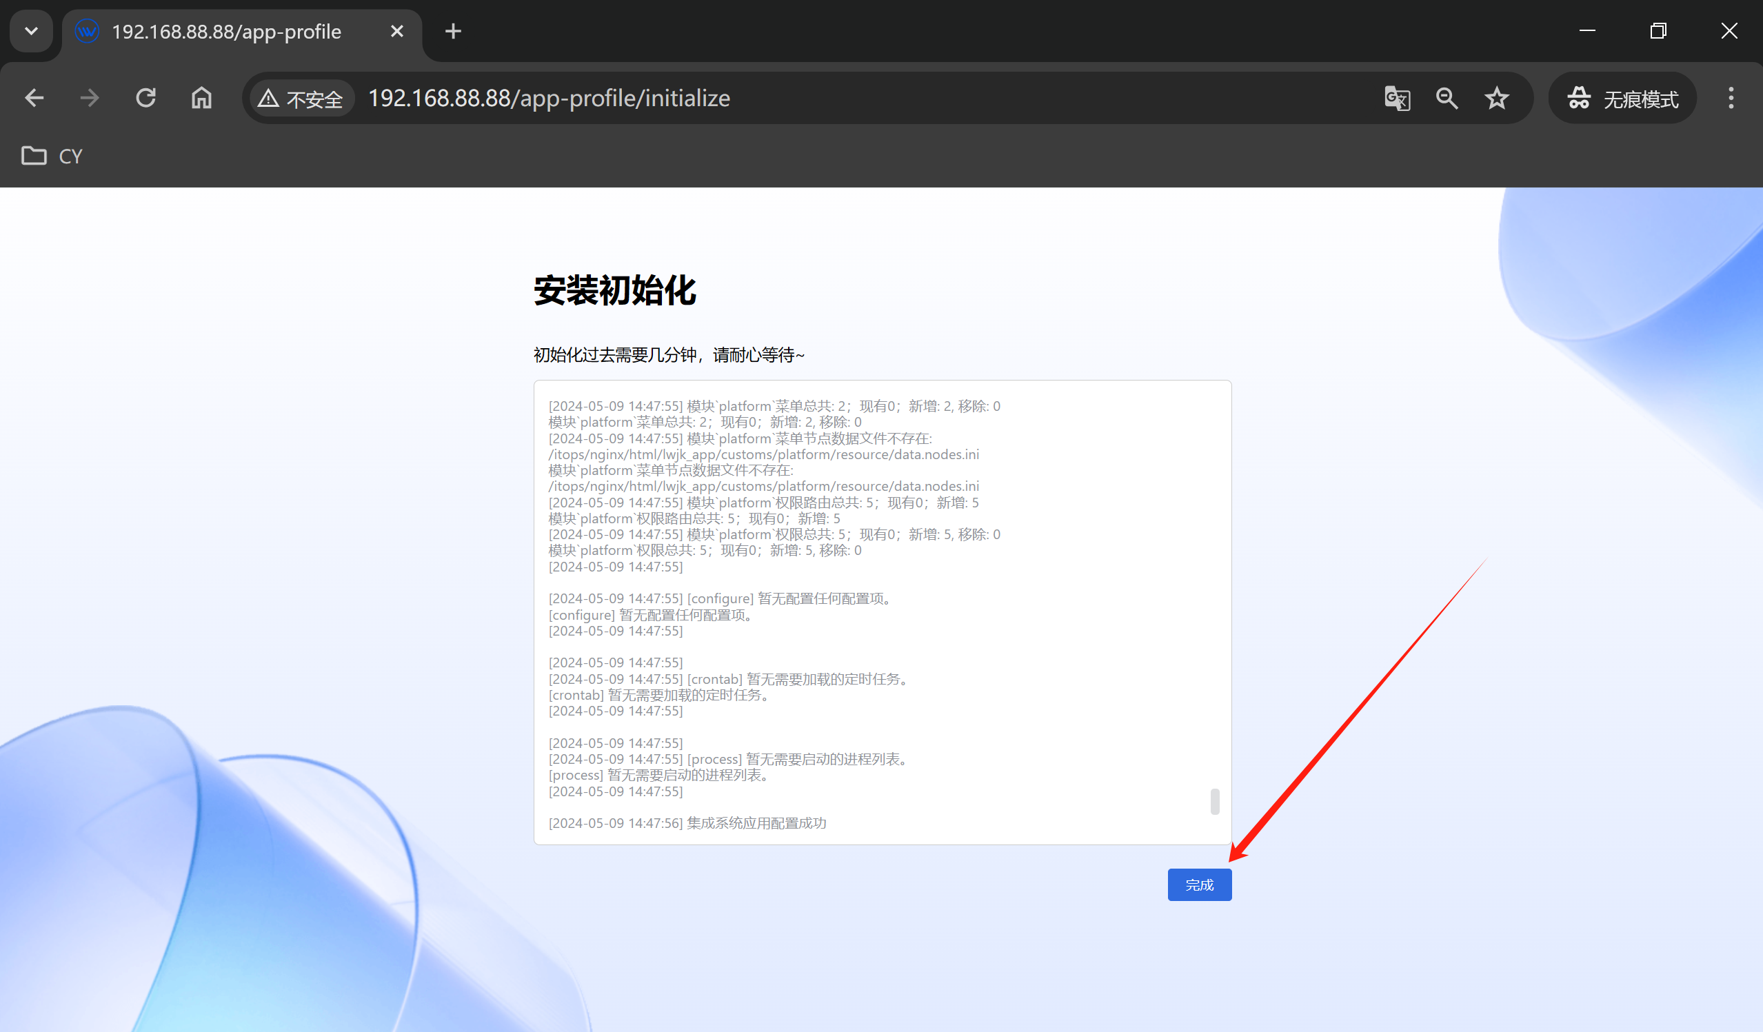Click the 无痕模式 incognito indicator
This screenshot has height=1032, width=1763.
coord(1622,99)
